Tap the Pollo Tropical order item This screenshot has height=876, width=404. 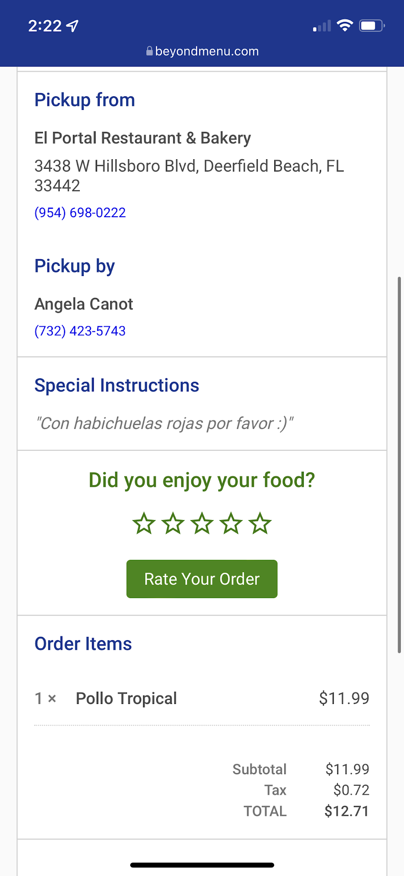pyautogui.click(x=126, y=699)
